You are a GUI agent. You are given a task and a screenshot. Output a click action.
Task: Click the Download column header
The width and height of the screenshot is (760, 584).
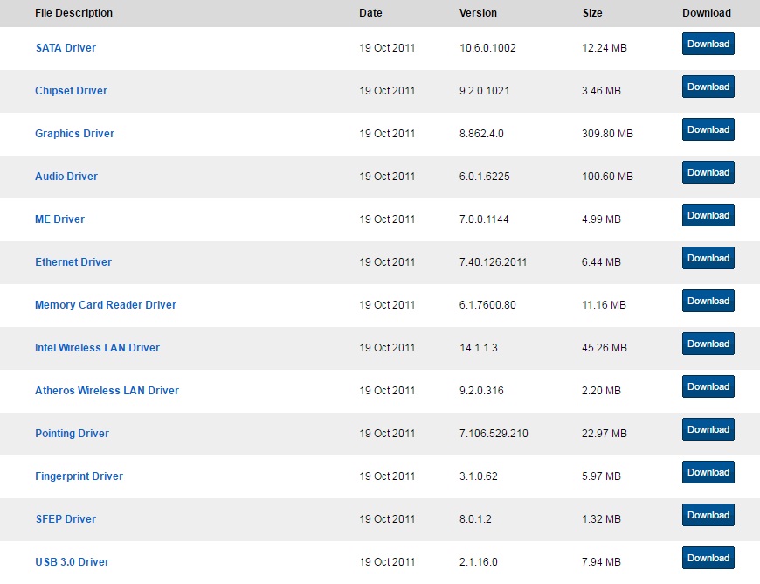click(707, 13)
